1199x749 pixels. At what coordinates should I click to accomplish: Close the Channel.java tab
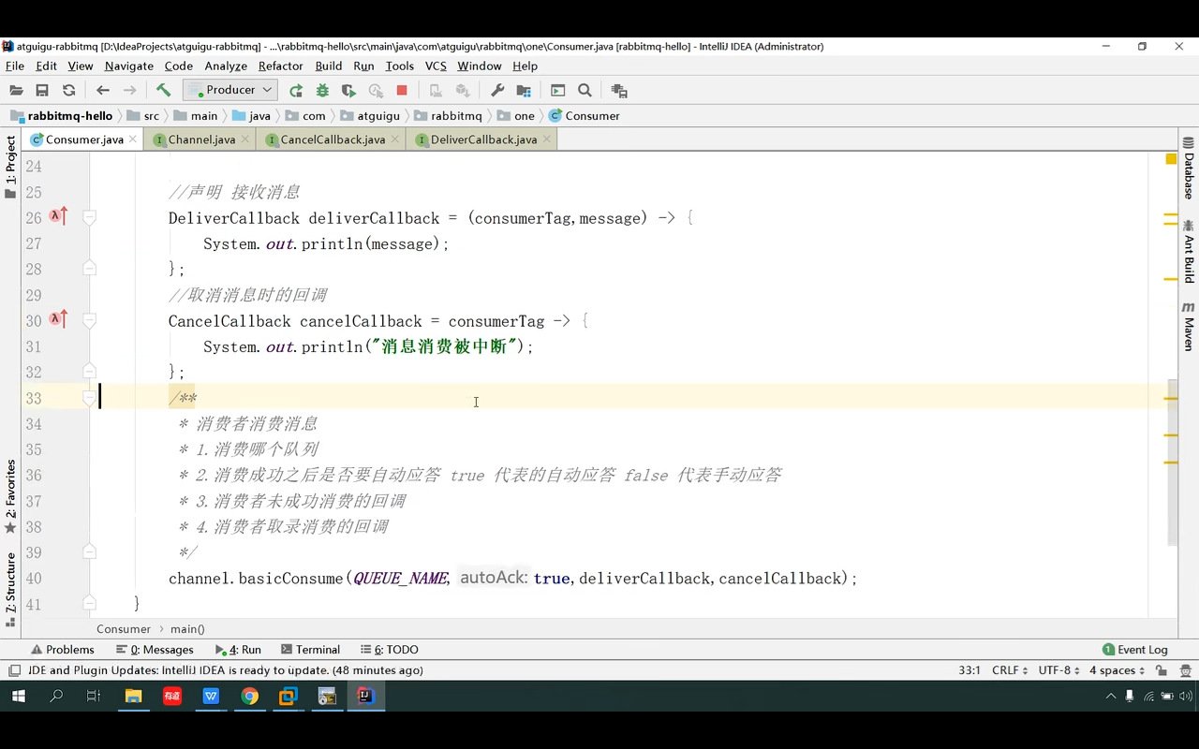[x=245, y=139]
